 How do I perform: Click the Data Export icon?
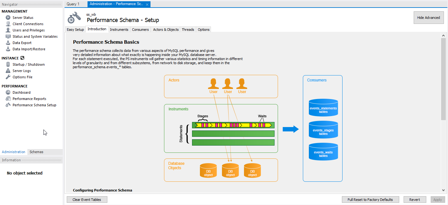(x=8, y=43)
